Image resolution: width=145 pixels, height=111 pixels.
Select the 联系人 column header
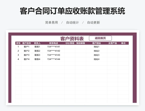(x=37, y=43)
